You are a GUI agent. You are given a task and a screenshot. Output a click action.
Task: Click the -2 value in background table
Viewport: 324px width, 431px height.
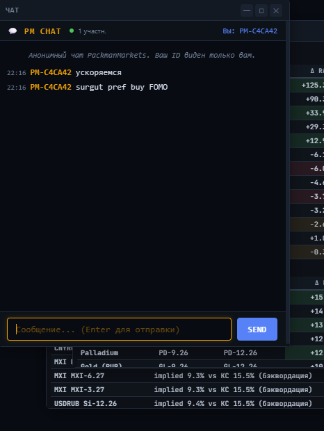tap(317, 225)
